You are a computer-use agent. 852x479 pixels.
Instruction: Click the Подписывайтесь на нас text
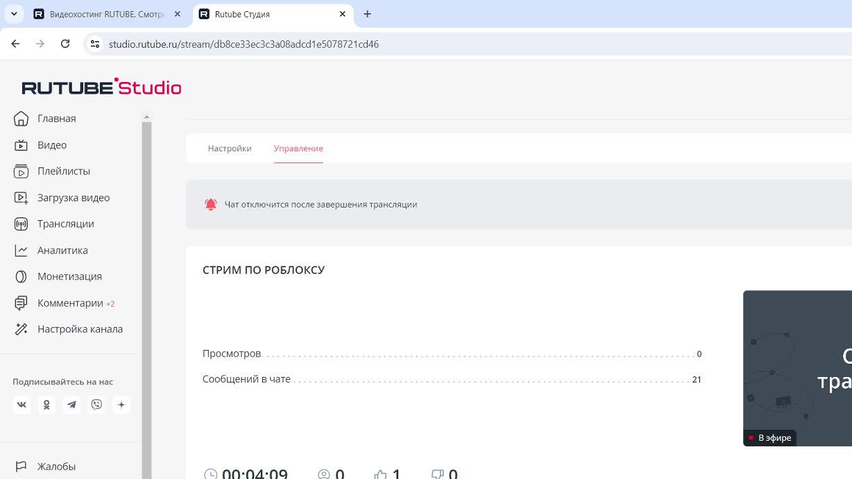(x=62, y=382)
